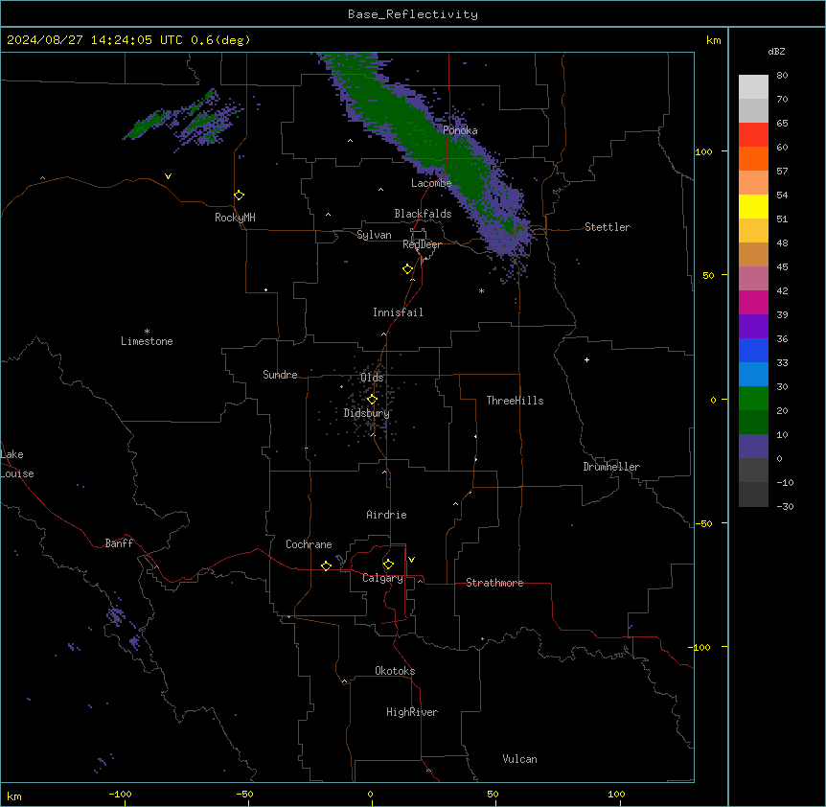Screen dimensions: 826x807
Task: Click the ThreeHills label
Action: (x=515, y=401)
